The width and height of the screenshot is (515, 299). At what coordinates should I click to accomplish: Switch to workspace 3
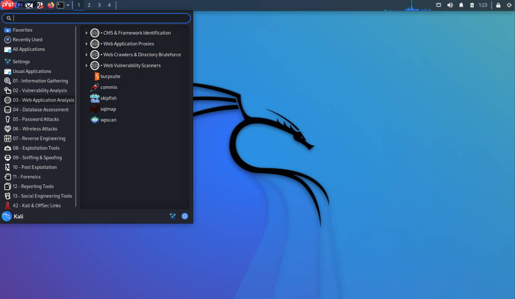(99, 5)
